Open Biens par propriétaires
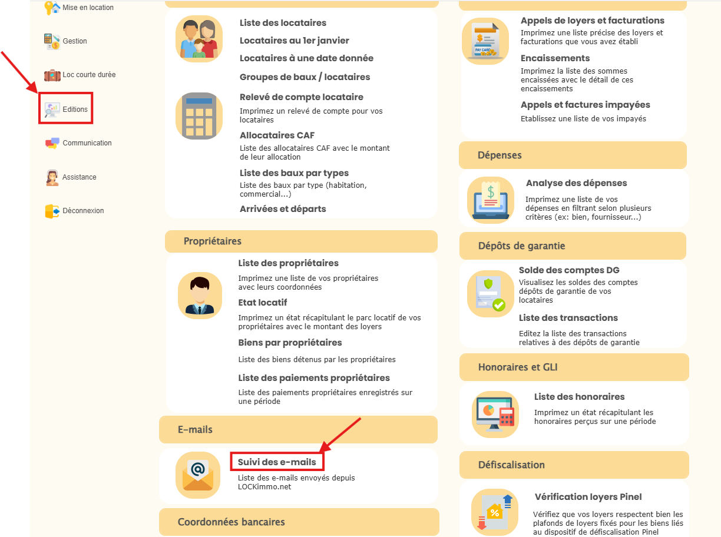This screenshot has width=721, height=537. [290, 343]
